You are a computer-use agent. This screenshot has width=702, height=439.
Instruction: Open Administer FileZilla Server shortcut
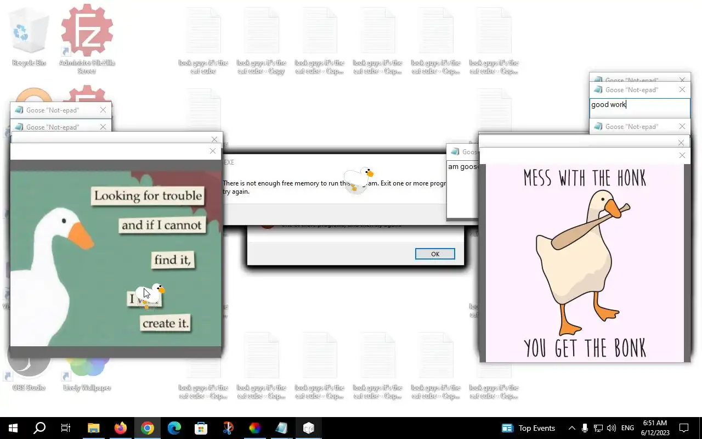87,38
